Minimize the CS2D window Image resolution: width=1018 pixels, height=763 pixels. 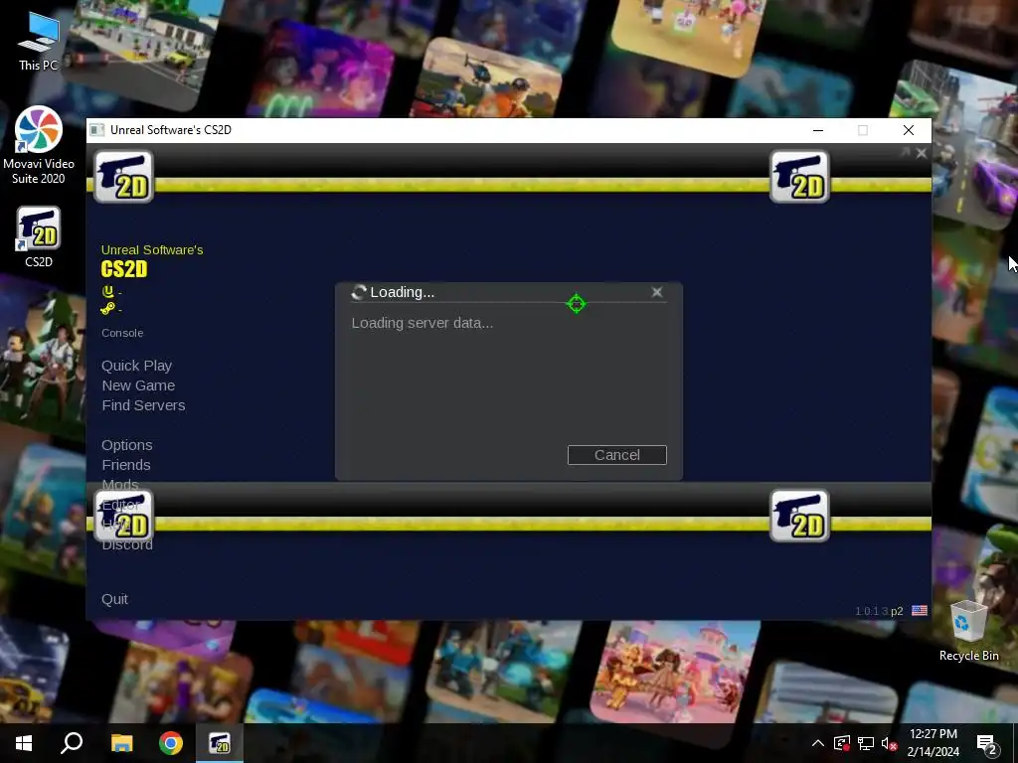click(818, 130)
